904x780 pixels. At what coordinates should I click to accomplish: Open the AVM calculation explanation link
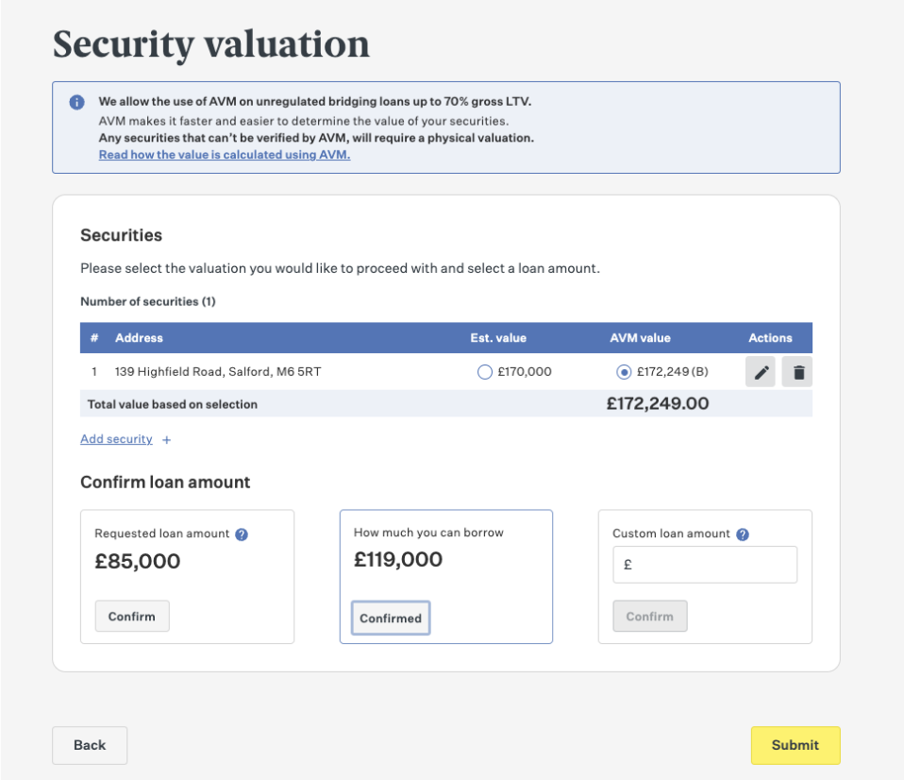pyautogui.click(x=225, y=155)
